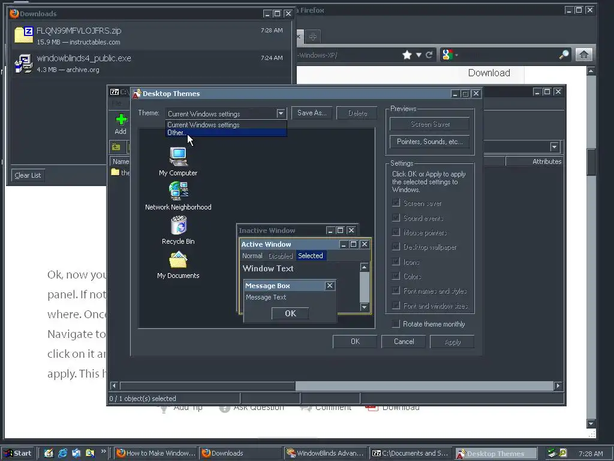This screenshot has height=461, width=614.
Task: Toggle the Mouse pointers checkbox
Action: point(396,232)
